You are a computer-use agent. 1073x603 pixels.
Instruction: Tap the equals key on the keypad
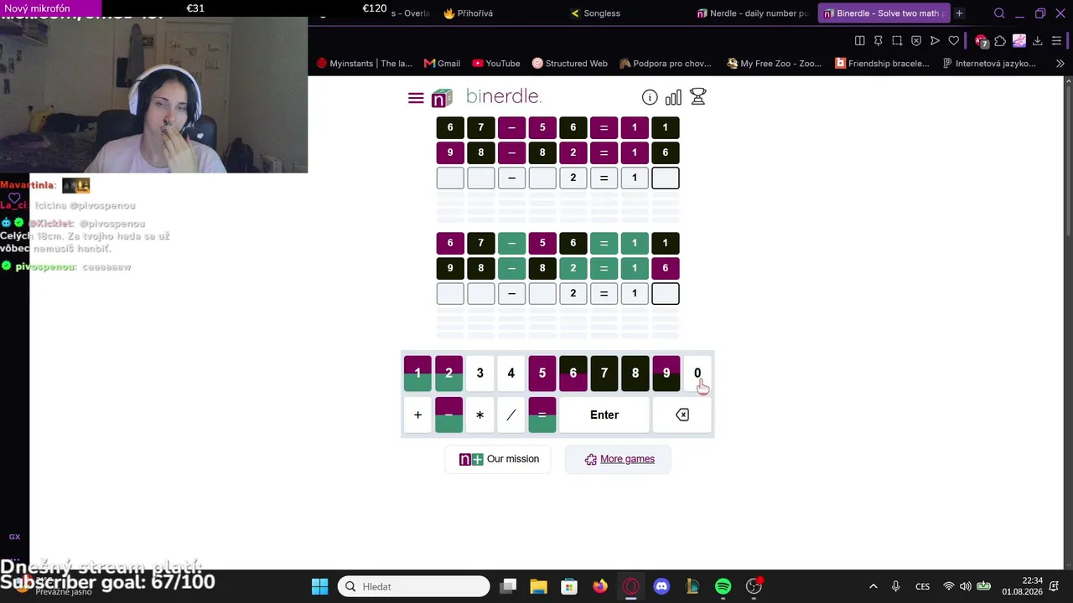click(542, 415)
